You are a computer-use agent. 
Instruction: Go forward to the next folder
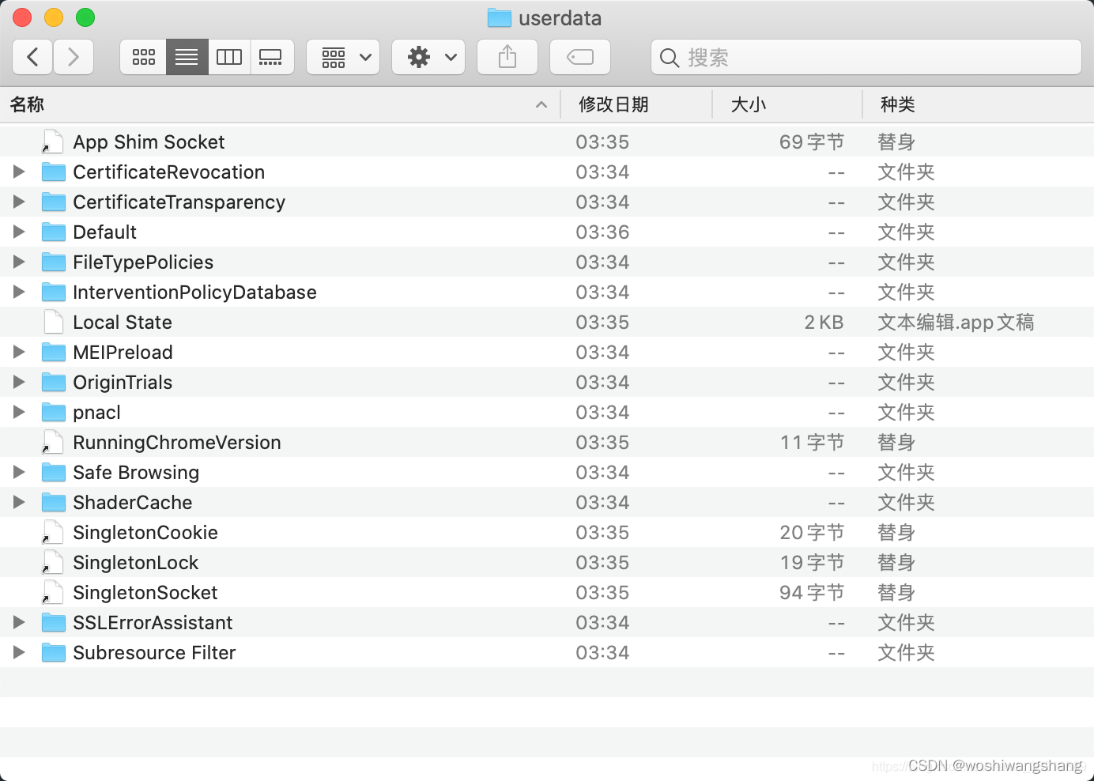pyautogui.click(x=74, y=57)
